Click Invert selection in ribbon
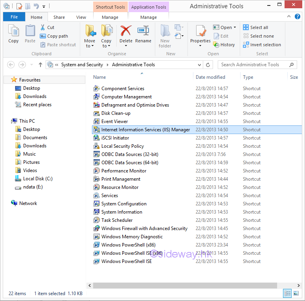The image size is (305, 301). point(262,45)
